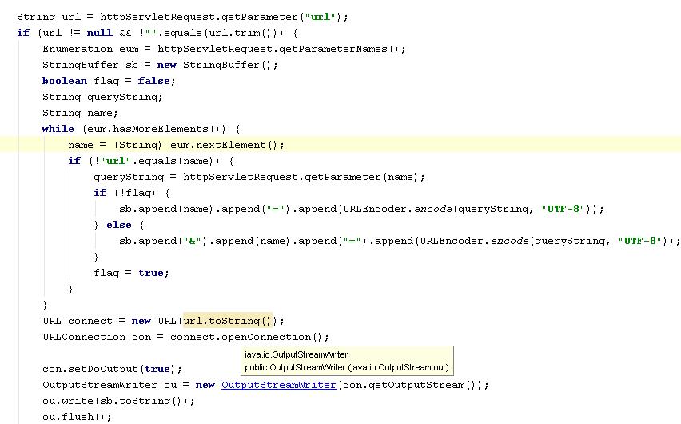Image resolution: width=681 pixels, height=424 pixels.
Task: Click the 'String url = httpServletRequest.getParameter' line
Action: (x=182, y=17)
